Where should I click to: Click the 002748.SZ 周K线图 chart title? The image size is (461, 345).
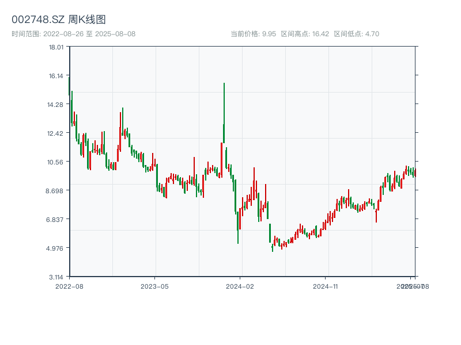click(59, 20)
